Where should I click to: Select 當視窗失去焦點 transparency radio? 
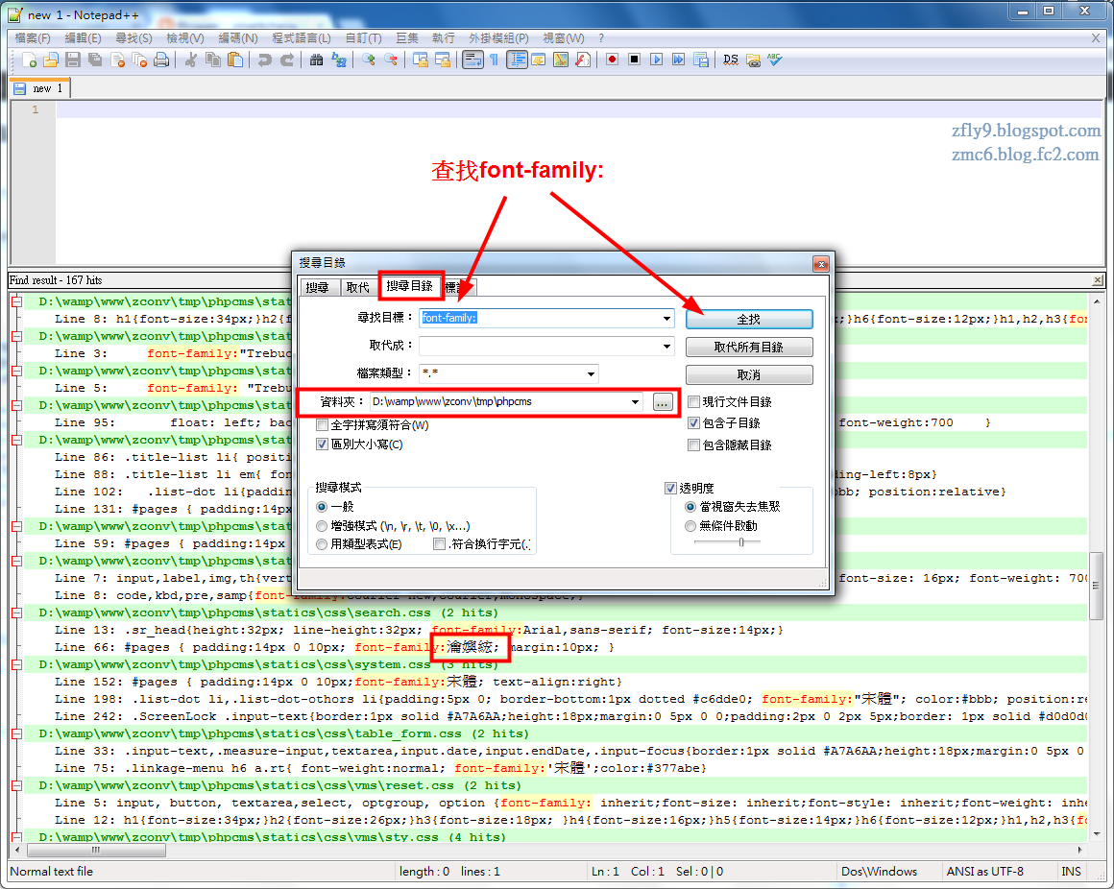point(690,506)
